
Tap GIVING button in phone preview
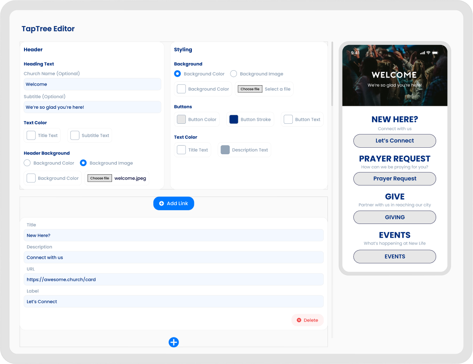coord(394,218)
